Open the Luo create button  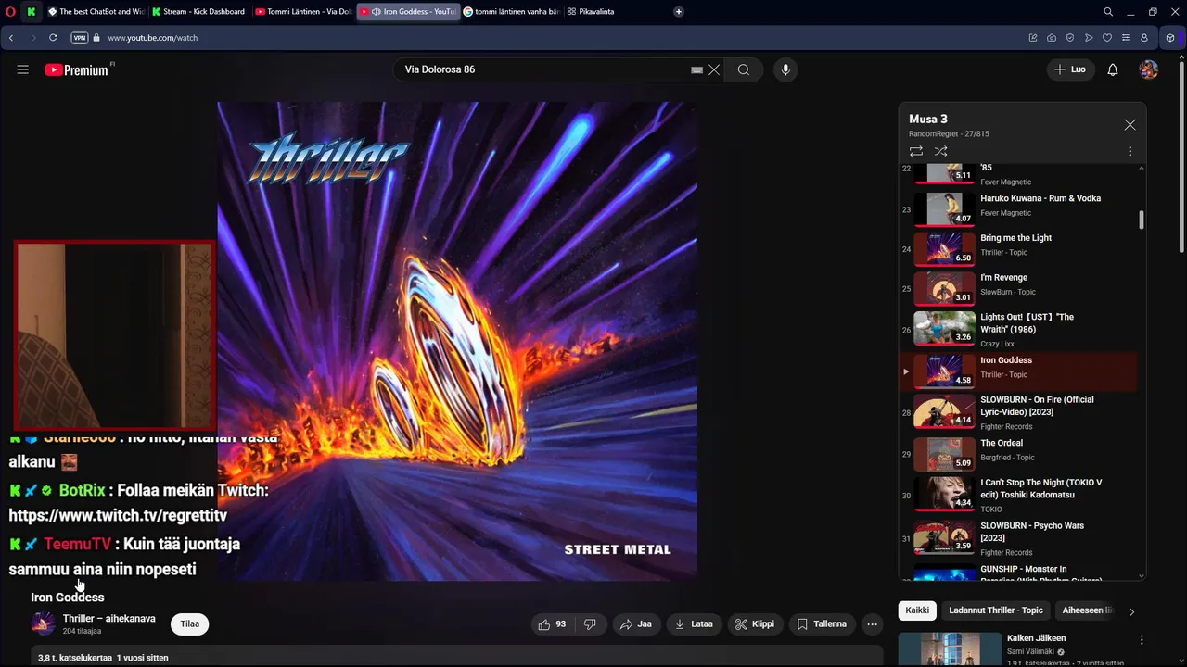coord(1070,69)
